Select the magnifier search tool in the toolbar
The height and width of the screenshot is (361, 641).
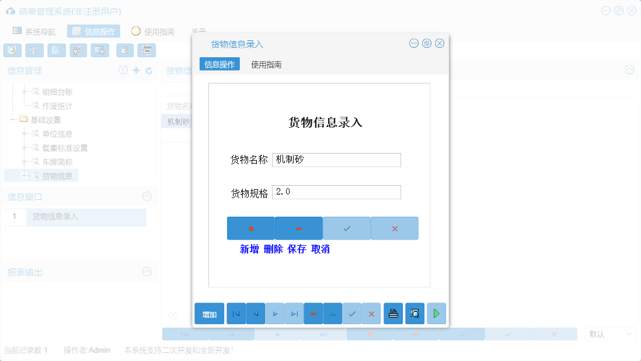coord(12,50)
